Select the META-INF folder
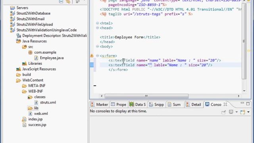Screen dimensions: 254x143 (x=37, y=86)
